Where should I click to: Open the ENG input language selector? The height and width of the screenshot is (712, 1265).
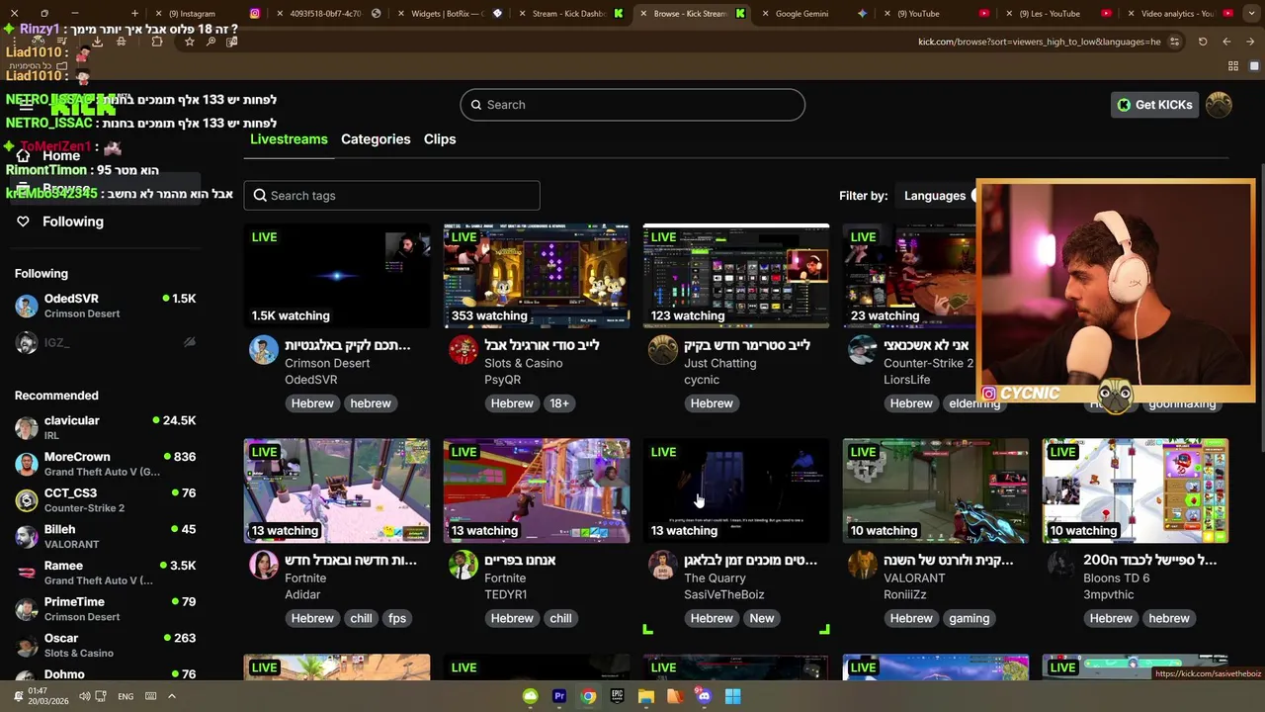coord(126,696)
